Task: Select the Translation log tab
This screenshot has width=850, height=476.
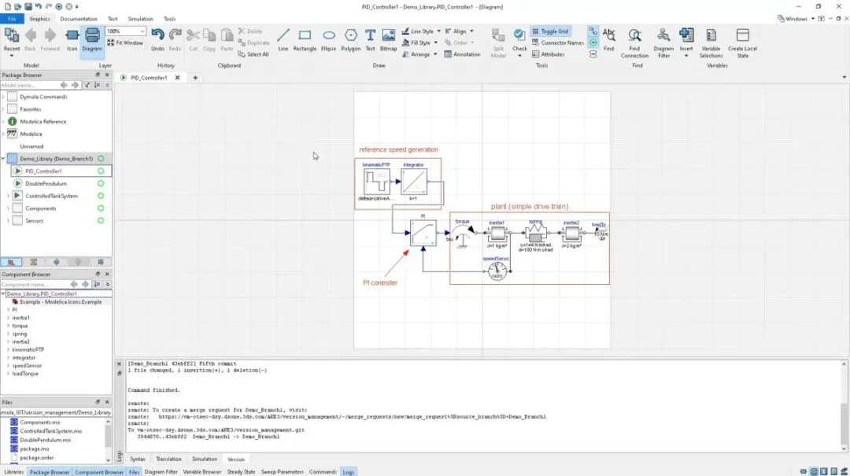Action: click(x=168, y=459)
